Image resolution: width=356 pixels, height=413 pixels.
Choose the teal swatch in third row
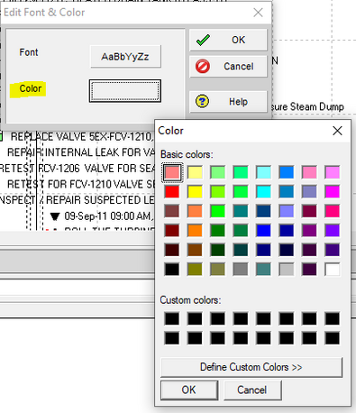[x=241, y=211]
